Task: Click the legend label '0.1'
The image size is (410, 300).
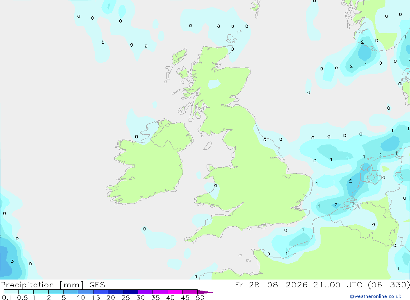Action: [7, 298]
